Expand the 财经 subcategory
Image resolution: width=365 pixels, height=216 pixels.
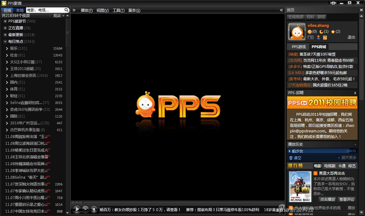(x=7, y=96)
